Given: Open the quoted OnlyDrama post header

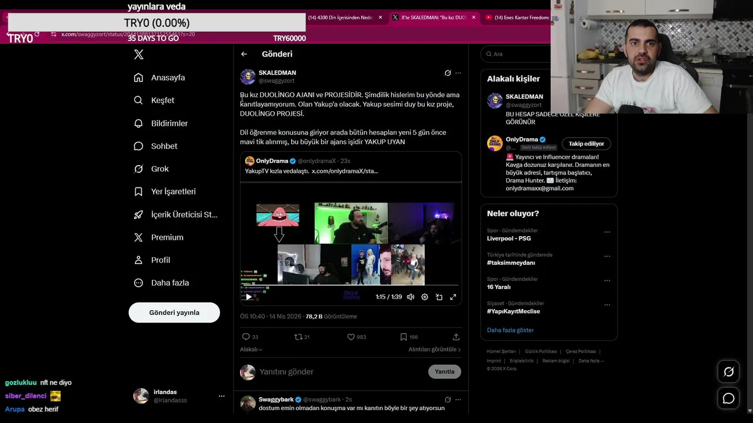Looking at the screenshot, I should 298,161.
